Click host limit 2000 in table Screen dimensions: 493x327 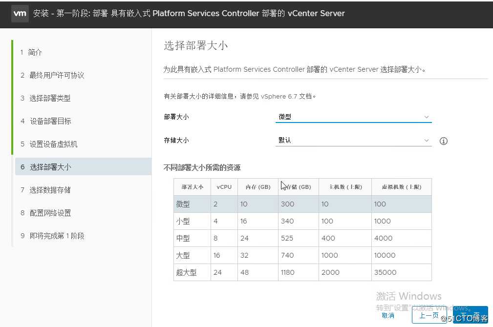coord(330,272)
